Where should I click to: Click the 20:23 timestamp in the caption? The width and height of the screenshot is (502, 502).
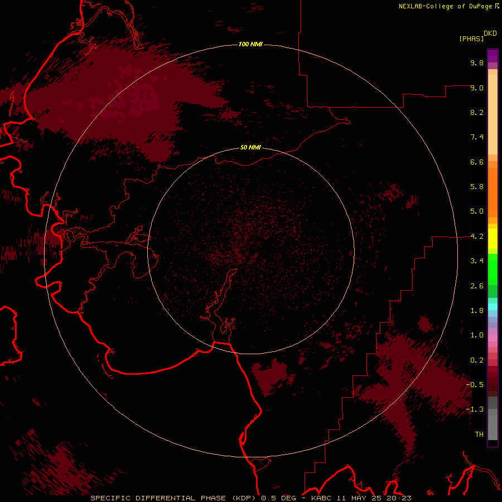pos(399,498)
